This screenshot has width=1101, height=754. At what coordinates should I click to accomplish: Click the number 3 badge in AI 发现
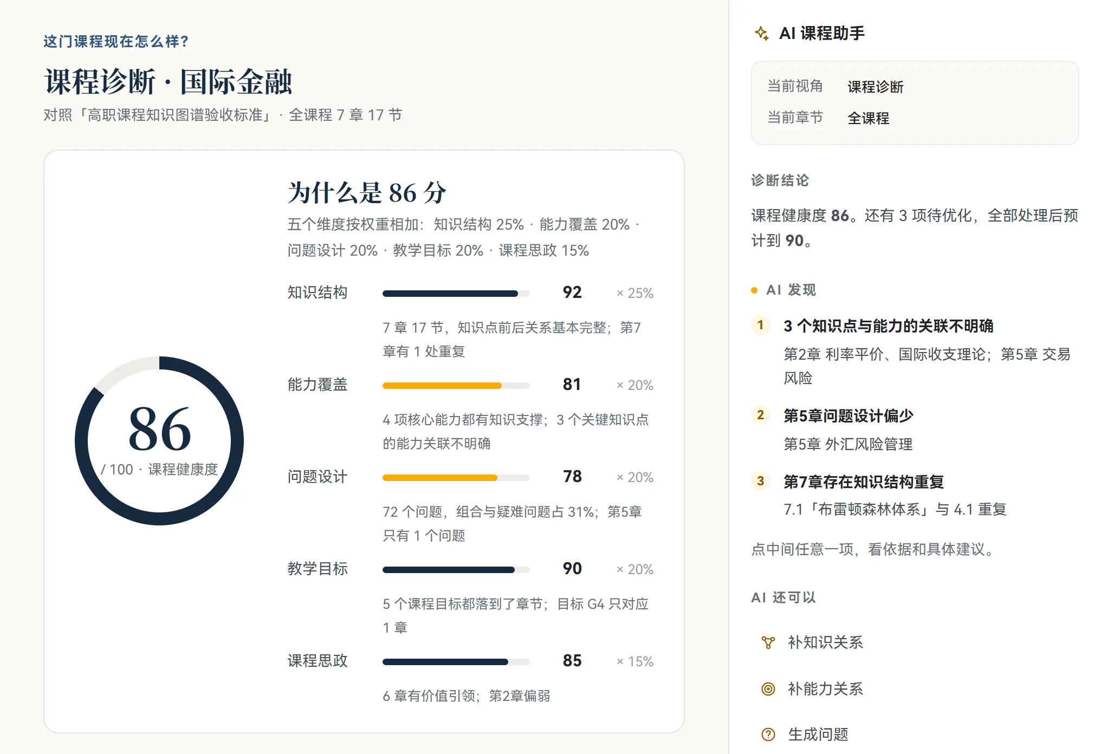tap(760, 481)
